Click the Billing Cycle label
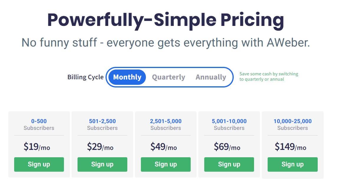Viewport: 341px width, 187px height. [85, 77]
